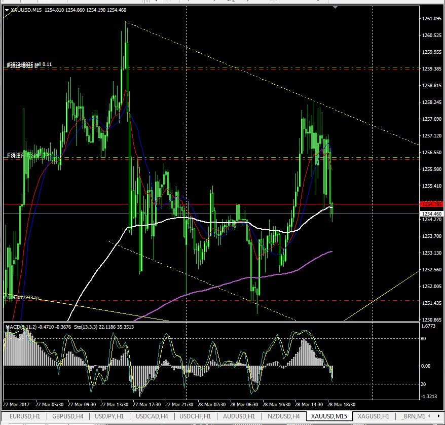Switch to the EURUSD,H1 chart tab

[25, 416]
